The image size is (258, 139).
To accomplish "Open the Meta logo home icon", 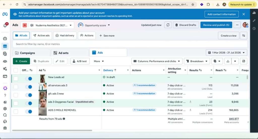I will (x=5, y=14).
